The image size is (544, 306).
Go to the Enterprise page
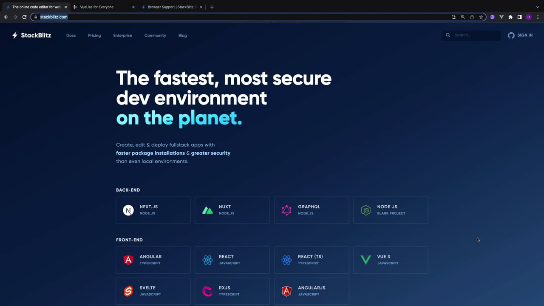click(122, 35)
